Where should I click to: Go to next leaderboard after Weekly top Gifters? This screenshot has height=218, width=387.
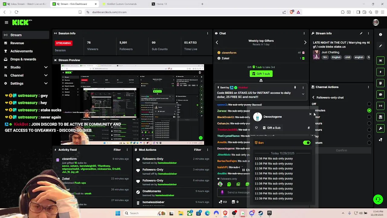coord(305,42)
